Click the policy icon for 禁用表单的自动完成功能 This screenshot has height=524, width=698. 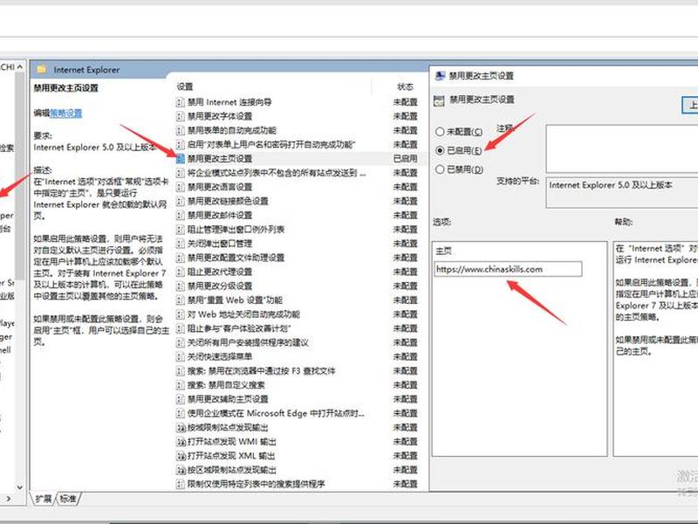[181, 130]
